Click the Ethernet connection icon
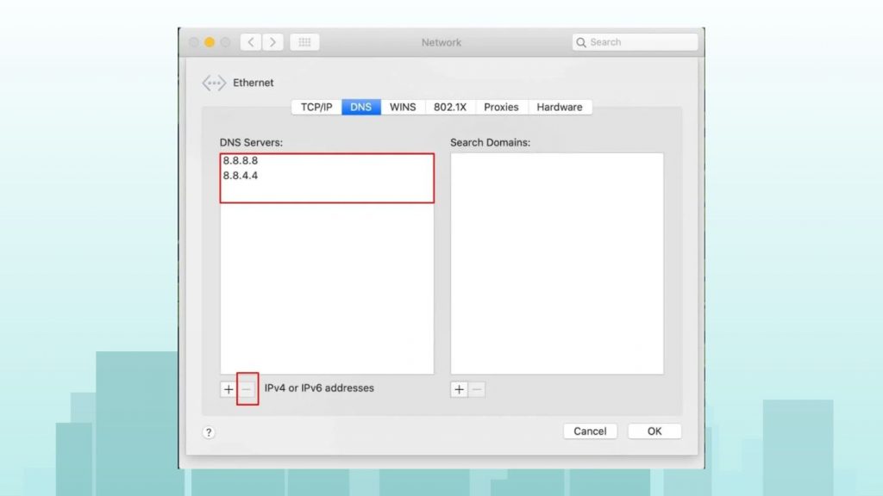Screen dimensions: 883x496 click(213, 82)
